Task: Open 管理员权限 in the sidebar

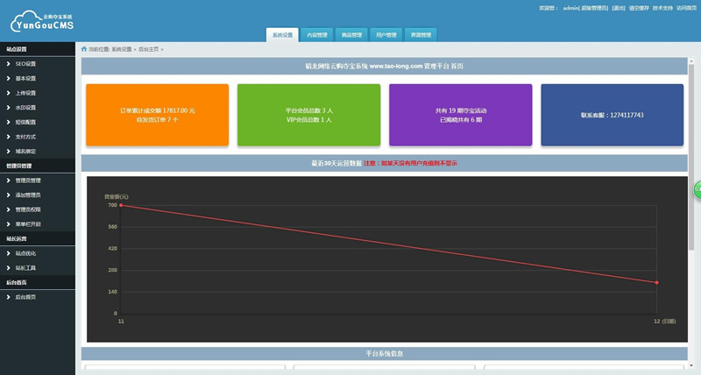Action: pos(28,209)
